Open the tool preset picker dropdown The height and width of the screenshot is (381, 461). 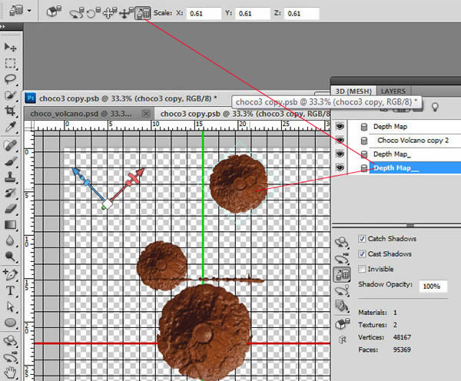[x=29, y=11]
